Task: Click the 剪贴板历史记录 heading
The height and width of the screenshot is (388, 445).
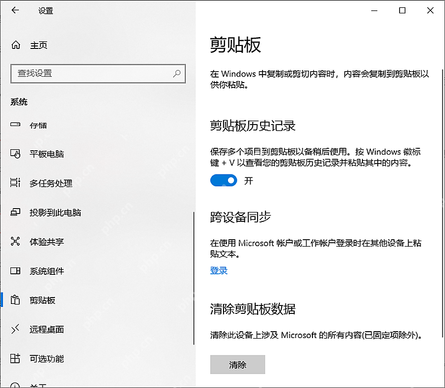Action: [253, 126]
